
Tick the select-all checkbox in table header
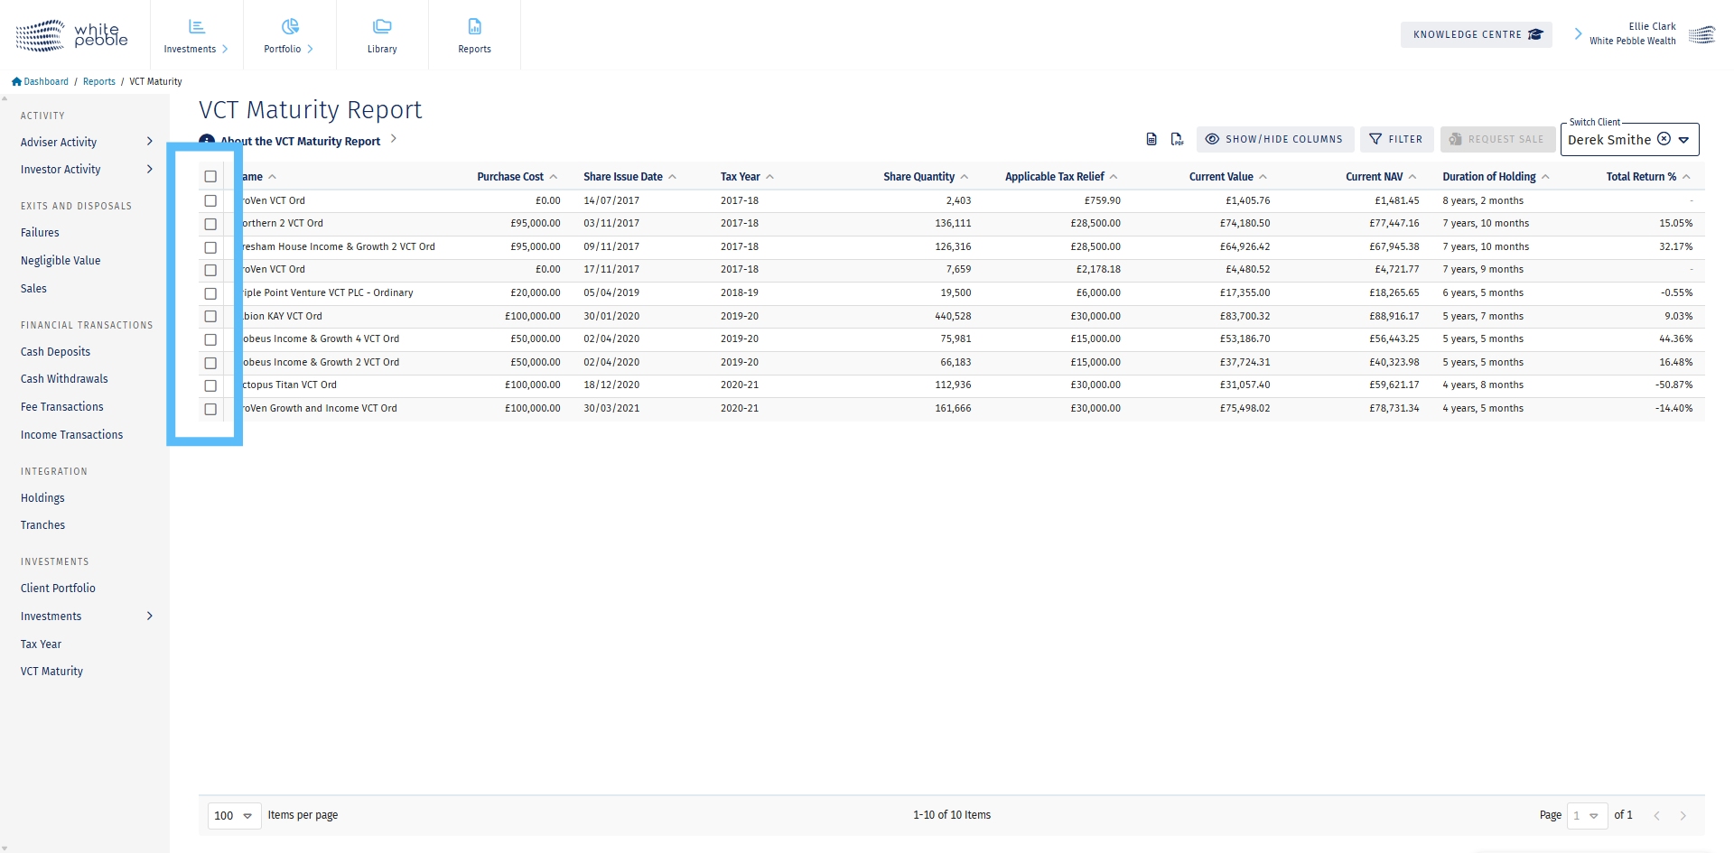[210, 177]
